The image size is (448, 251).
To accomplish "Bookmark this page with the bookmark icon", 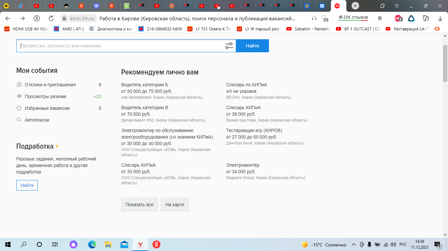I will click(x=380, y=18).
